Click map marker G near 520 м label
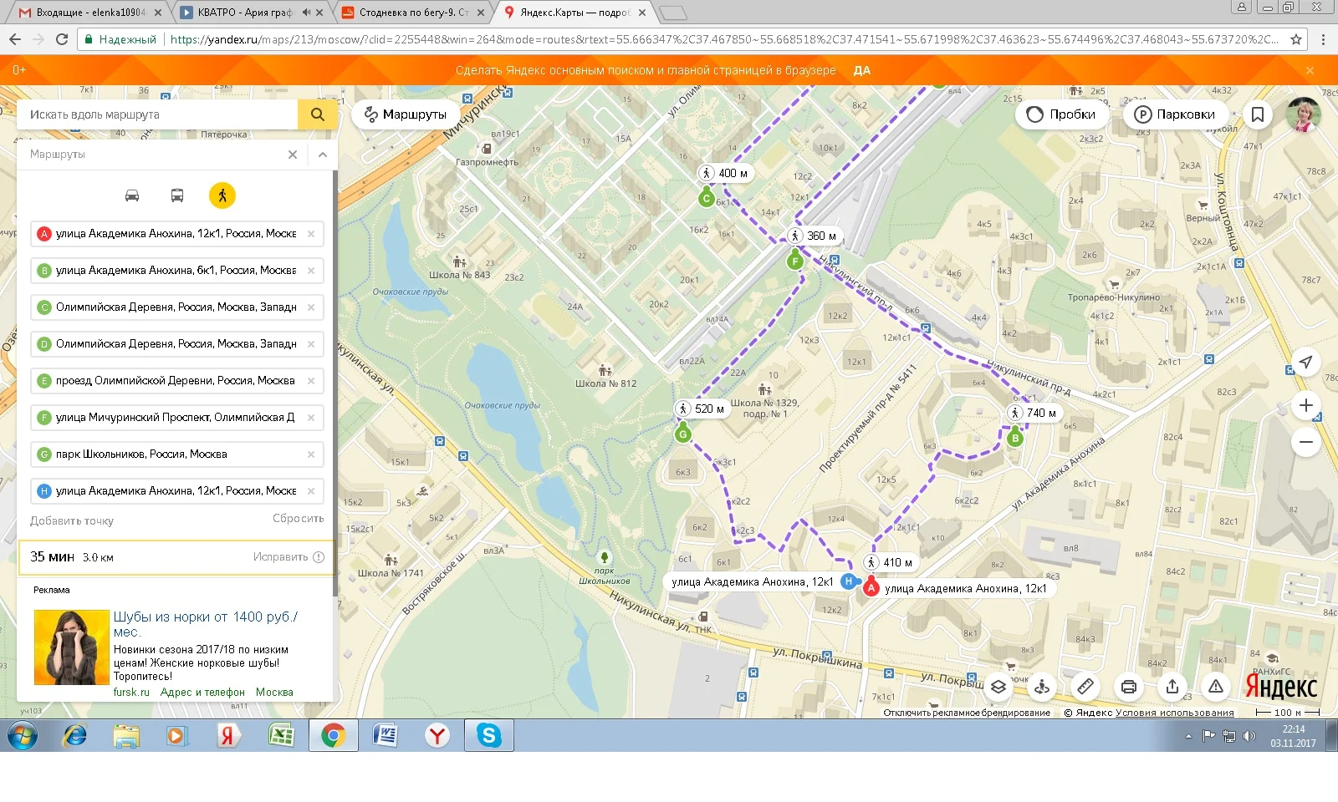The image size is (1338, 802). click(683, 434)
